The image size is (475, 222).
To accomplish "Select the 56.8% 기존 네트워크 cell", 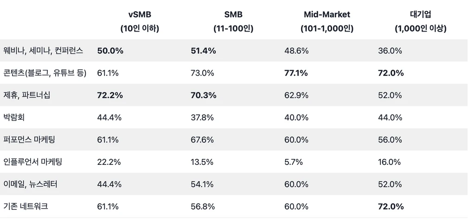I will point(202,207).
